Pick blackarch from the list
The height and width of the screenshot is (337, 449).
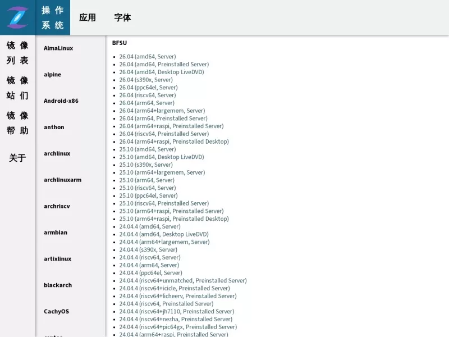click(58, 285)
